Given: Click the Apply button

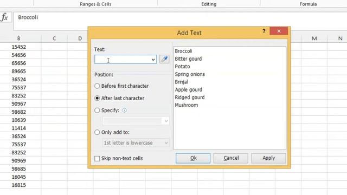Looking at the screenshot, I should pyautogui.click(x=269, y=158).
